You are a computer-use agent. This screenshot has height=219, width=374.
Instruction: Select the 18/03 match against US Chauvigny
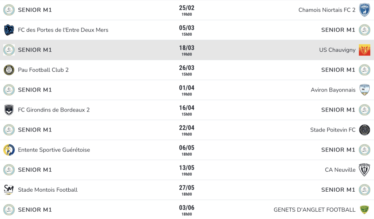click(x=187, y=50)
